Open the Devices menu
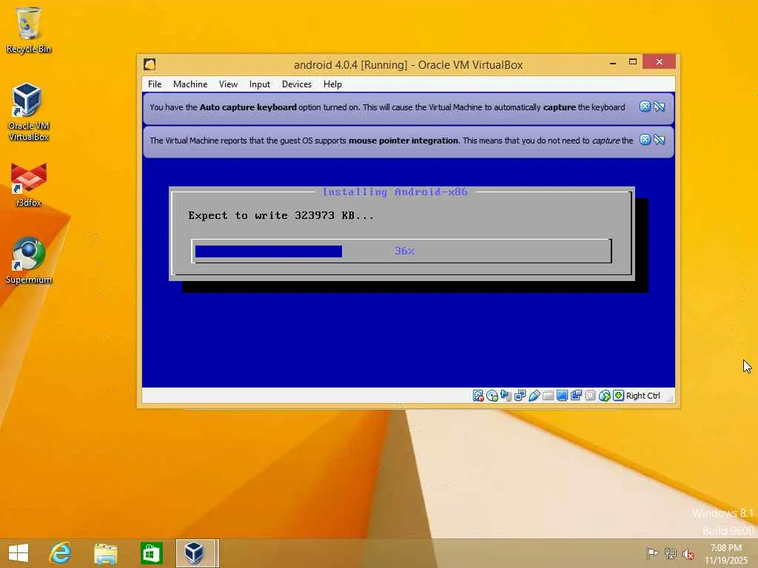This screenshot has width=758, height=568. click(297, 84)
